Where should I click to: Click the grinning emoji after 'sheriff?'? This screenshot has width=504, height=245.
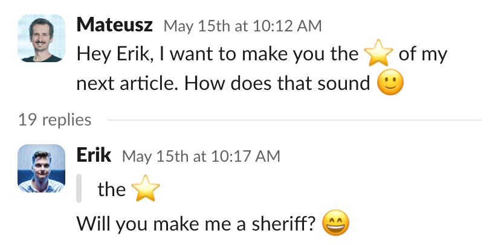336,224
